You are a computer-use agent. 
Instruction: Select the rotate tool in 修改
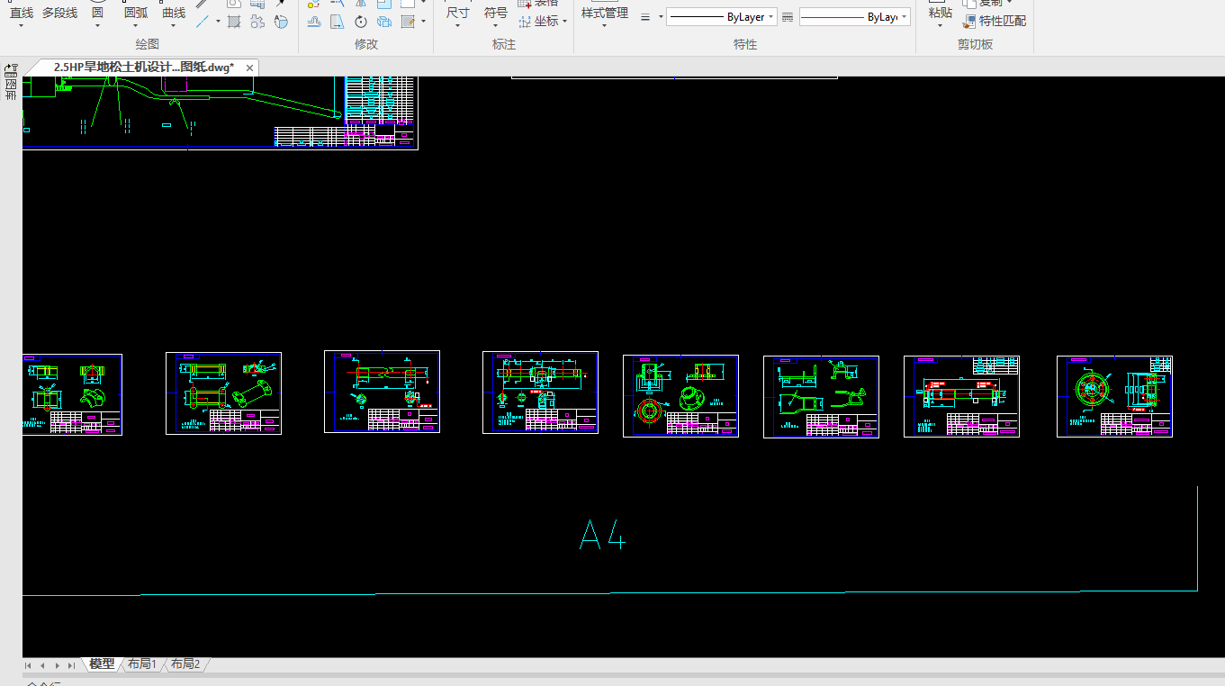click(361, 21)
